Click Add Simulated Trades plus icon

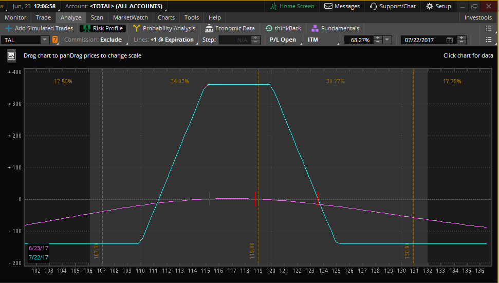tap(8, 28)
